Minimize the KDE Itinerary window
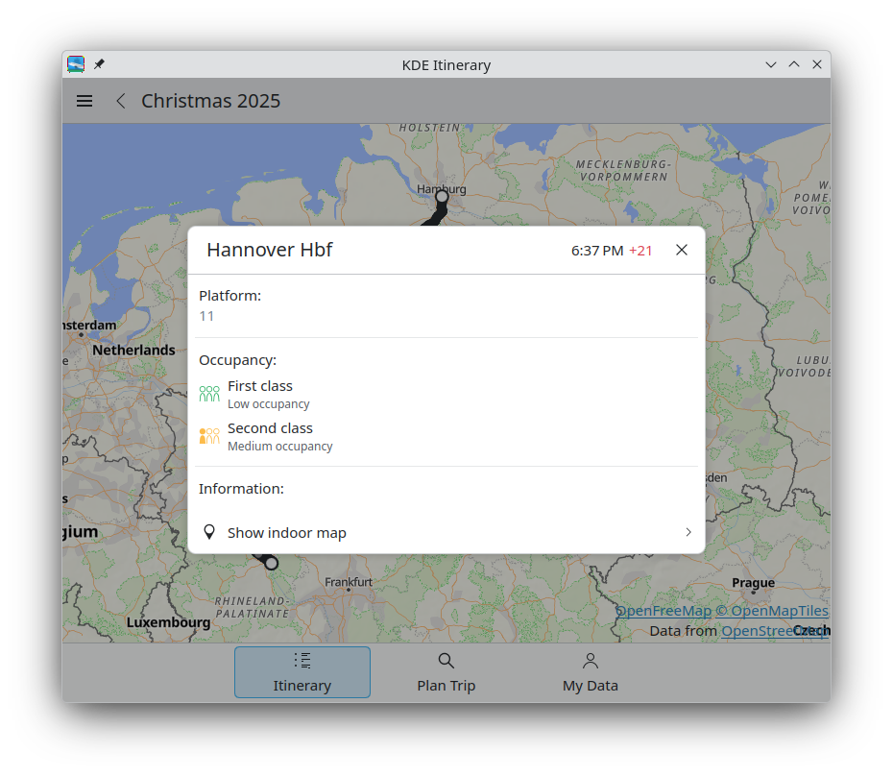Image resolution: width=893 pixels, height=776 pixels. [770, 64]
